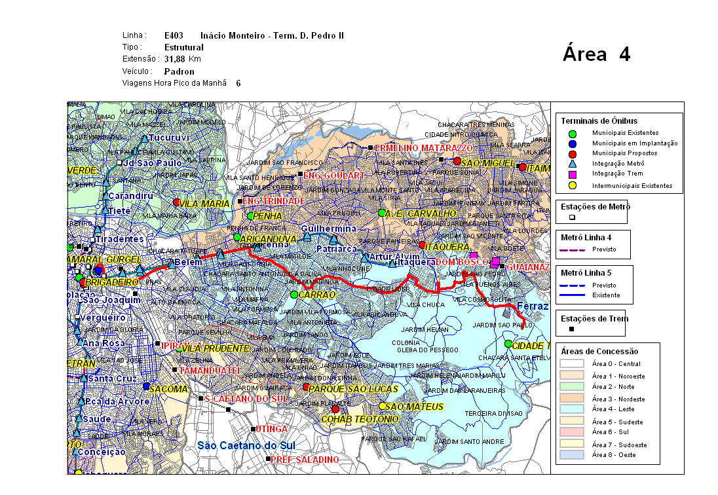Select the Belém metro triangle marker

coord(171,263)
